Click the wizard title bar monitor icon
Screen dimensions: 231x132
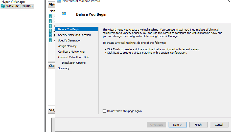[59, 1]
